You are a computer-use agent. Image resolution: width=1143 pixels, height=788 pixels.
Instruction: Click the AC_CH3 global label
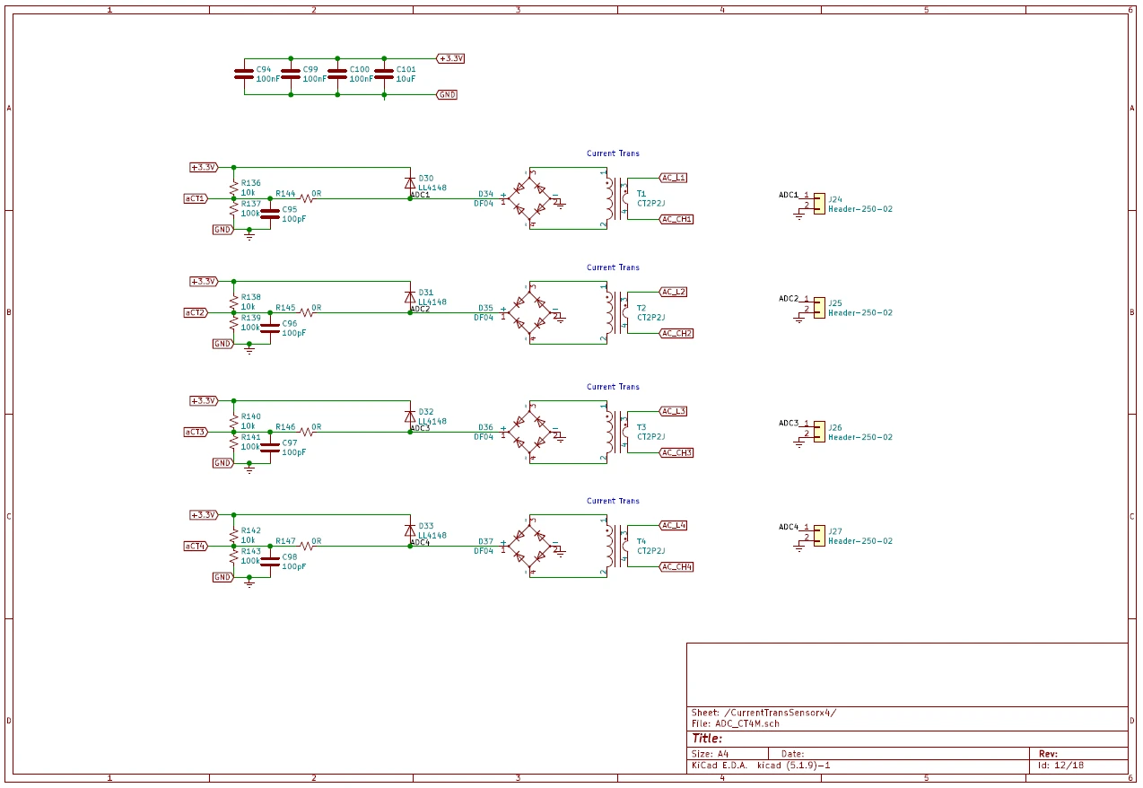pos(676,452)
